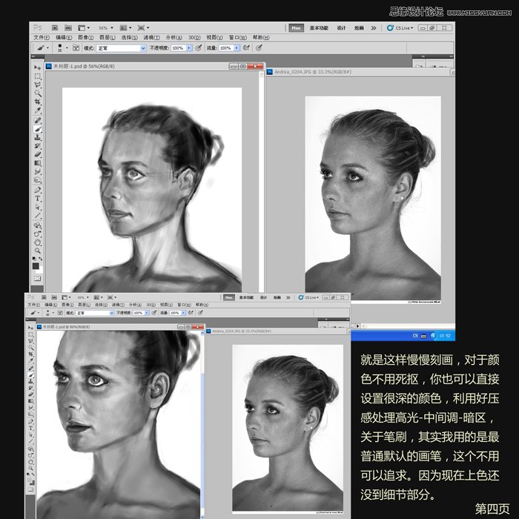
Task: Switch to 基本功能 workspace in upper window
Action: [x=319, y=28]
